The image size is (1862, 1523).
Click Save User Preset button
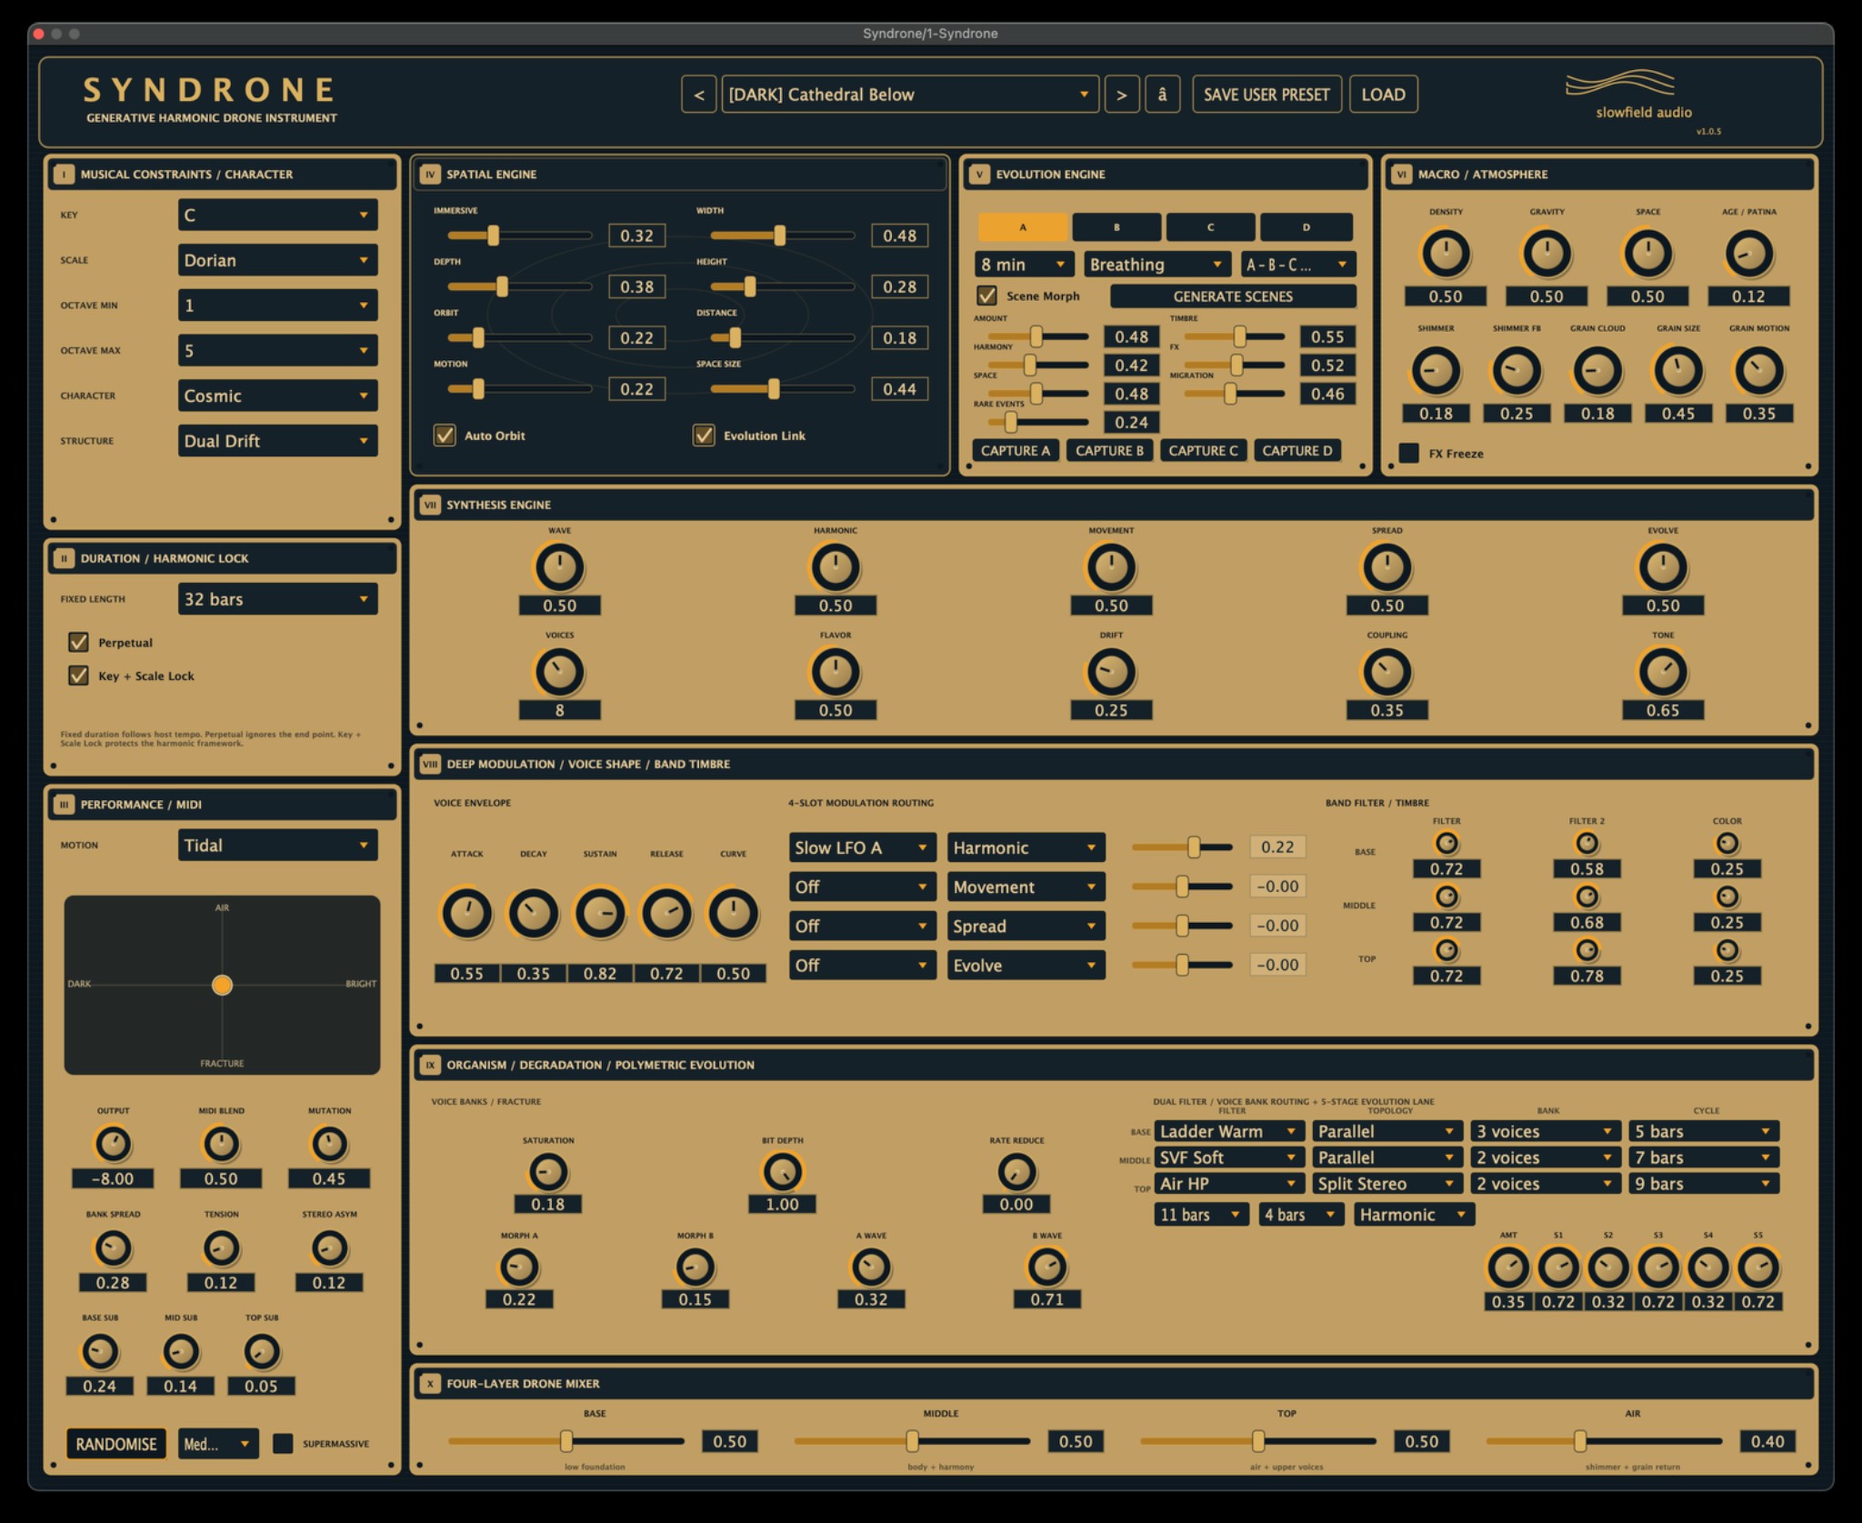[1266, 95]
